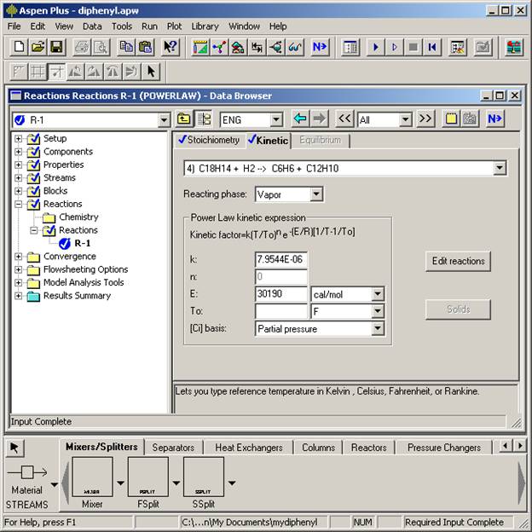The image size is (532, 532).
Task: Click the To reference temperature field
Action: coord(280,312)
